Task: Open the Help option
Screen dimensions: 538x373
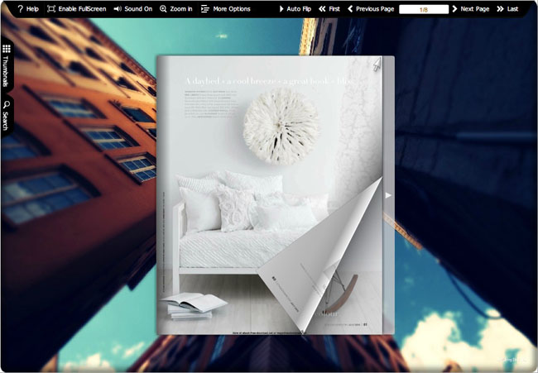Action: (28, 9)
